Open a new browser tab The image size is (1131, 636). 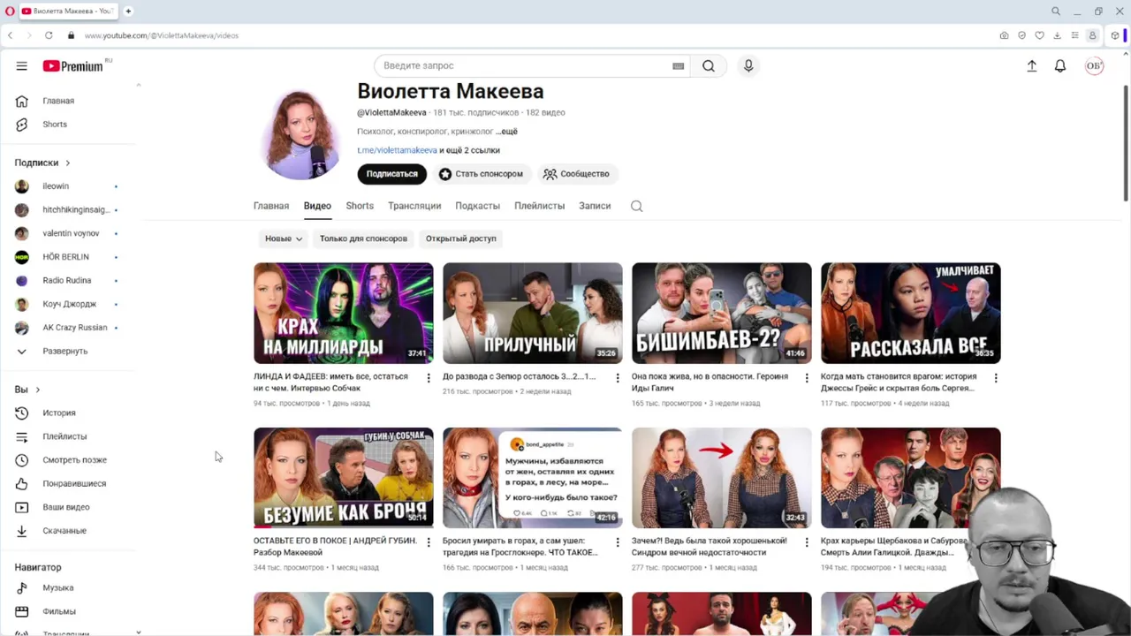[x=128, y=11]
